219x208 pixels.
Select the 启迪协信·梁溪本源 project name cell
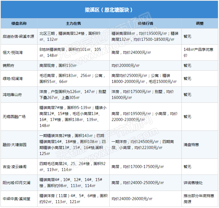pyautogui.click(x=18, y=36)
